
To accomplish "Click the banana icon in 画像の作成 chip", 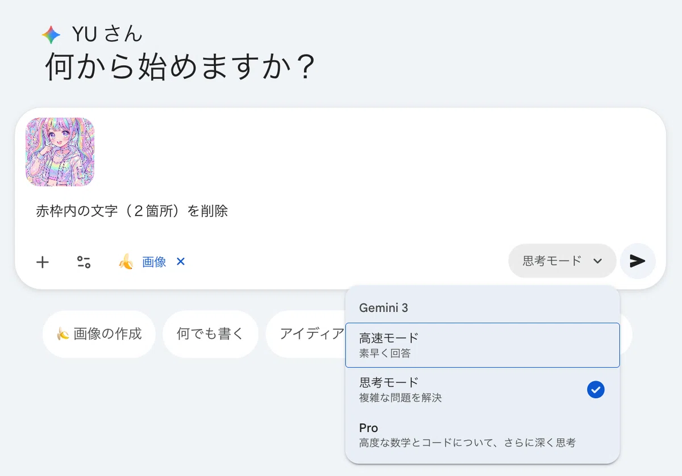I will tap(63, 334).
